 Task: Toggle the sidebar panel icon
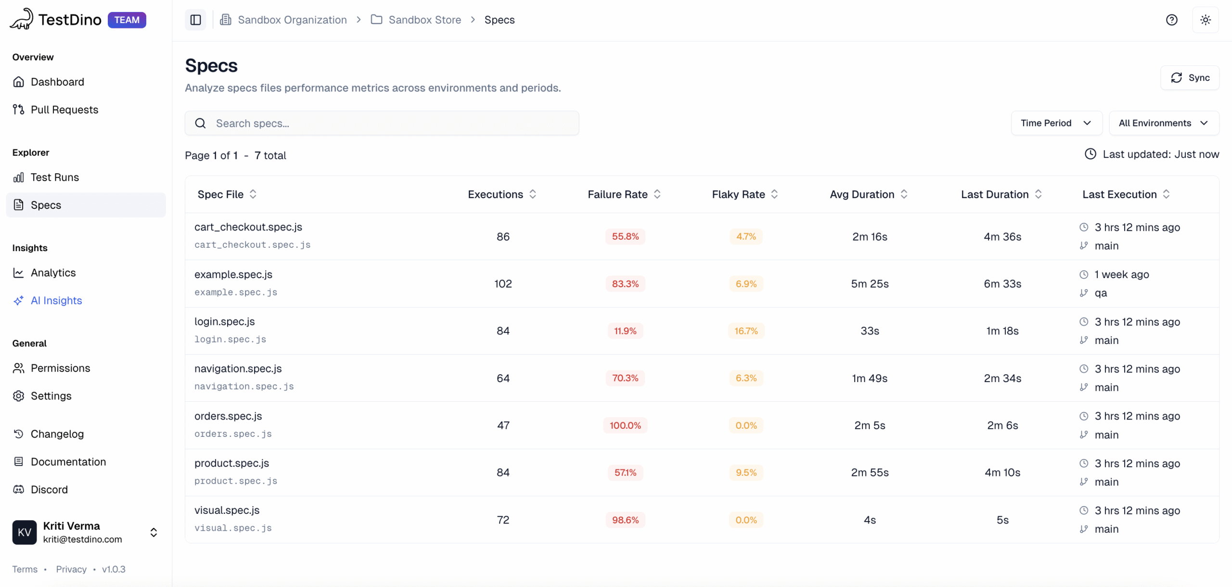tap(195, 20)
